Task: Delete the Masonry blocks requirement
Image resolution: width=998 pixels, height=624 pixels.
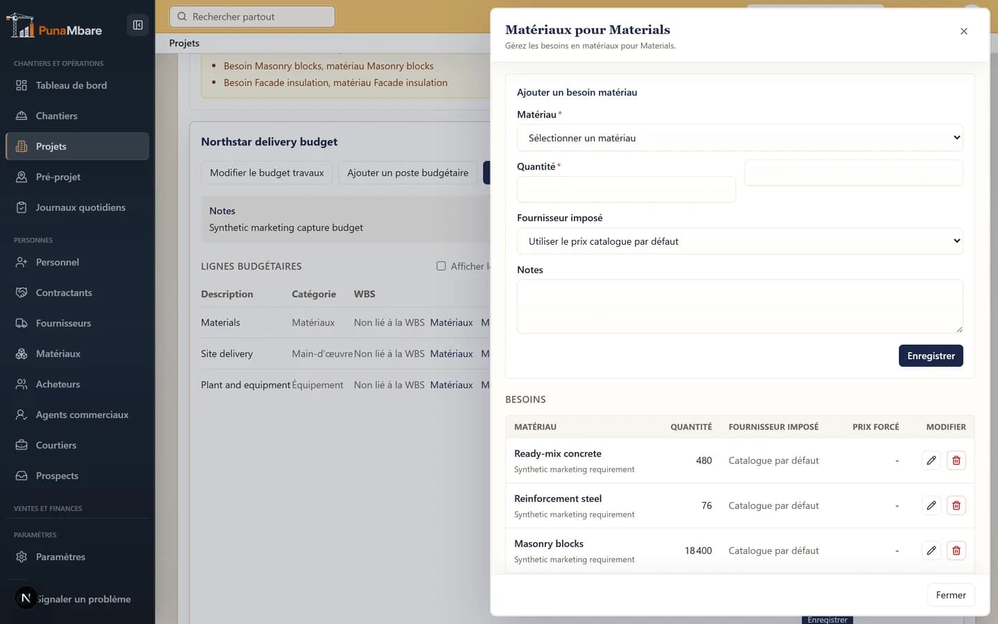Action: click(956, 551)
